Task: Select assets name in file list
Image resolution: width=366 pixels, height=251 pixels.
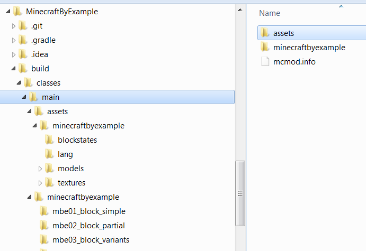Action: pyautogui.click(x=283, y=33)
